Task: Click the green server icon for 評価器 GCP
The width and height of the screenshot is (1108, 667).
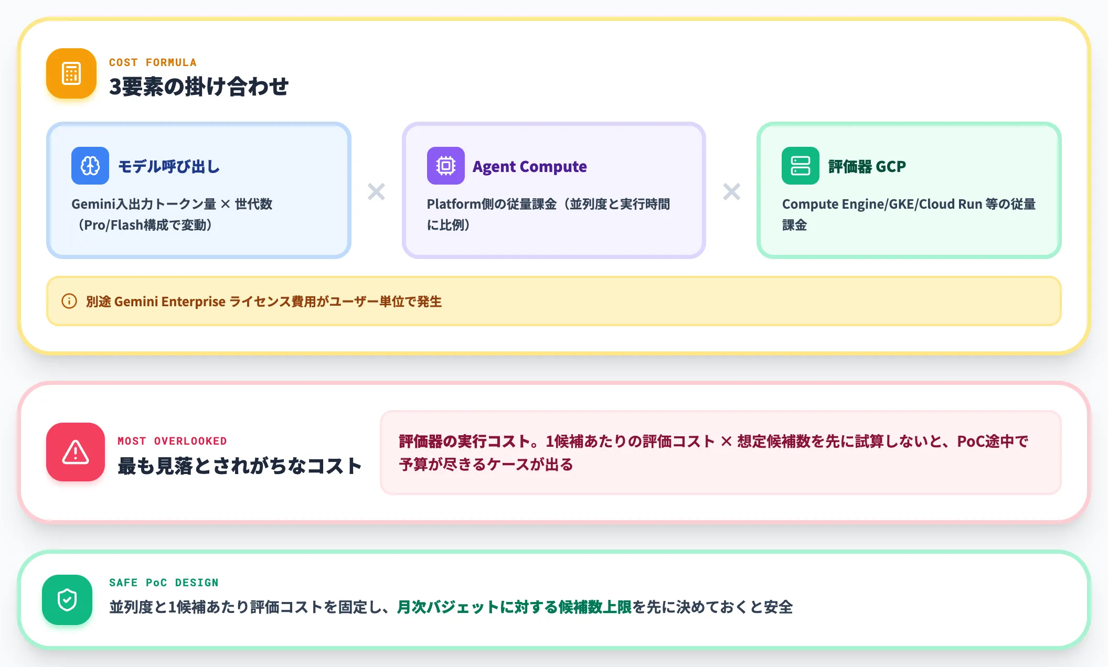Action: 801,166
